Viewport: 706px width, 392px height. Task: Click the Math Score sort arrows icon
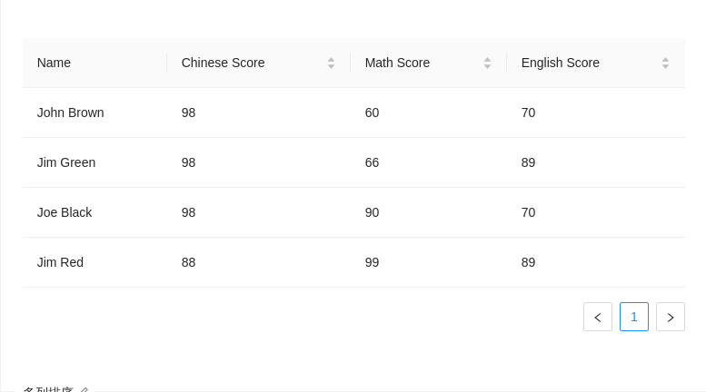(487, 63)
